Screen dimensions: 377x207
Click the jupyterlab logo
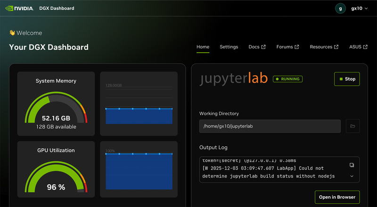(x=233, y=79)
